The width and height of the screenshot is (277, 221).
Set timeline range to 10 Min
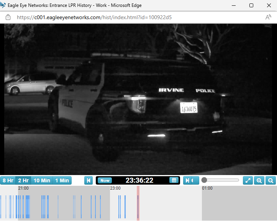click(x=42, y=180)
